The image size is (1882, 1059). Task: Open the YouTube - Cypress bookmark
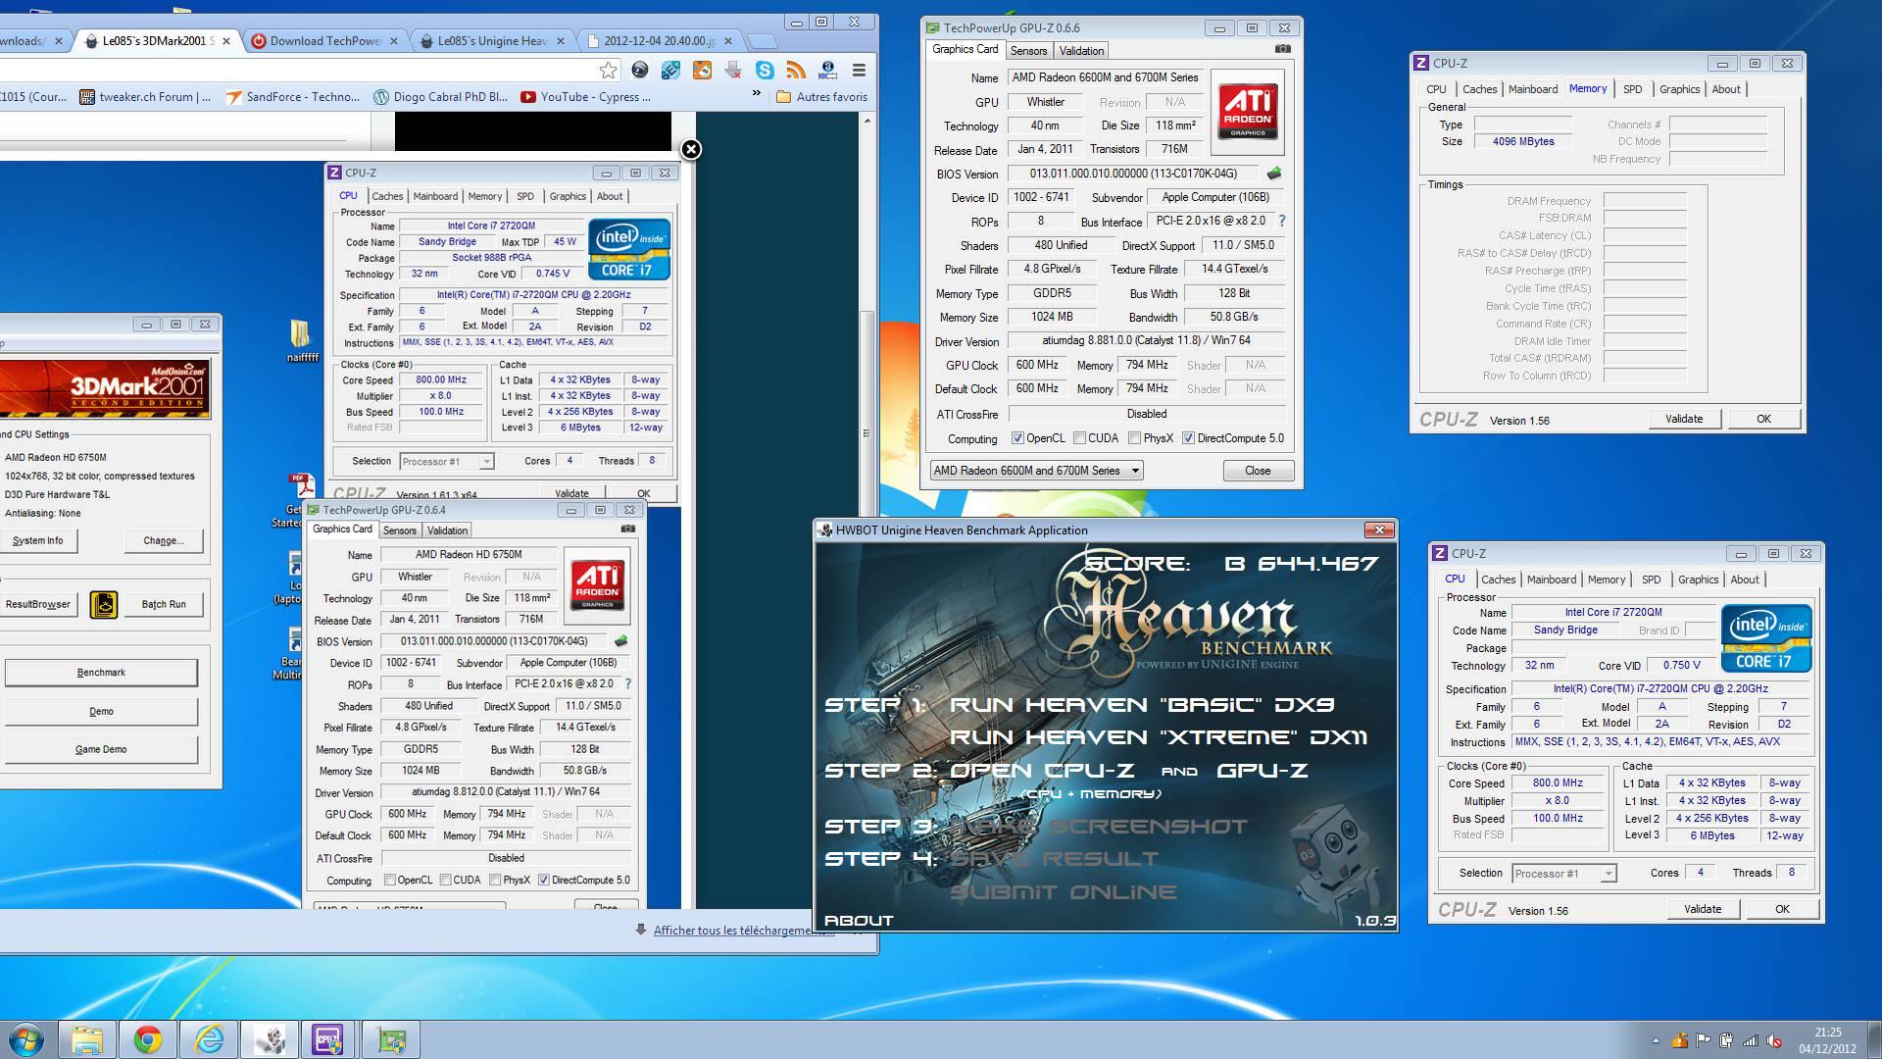click(586, 97)
